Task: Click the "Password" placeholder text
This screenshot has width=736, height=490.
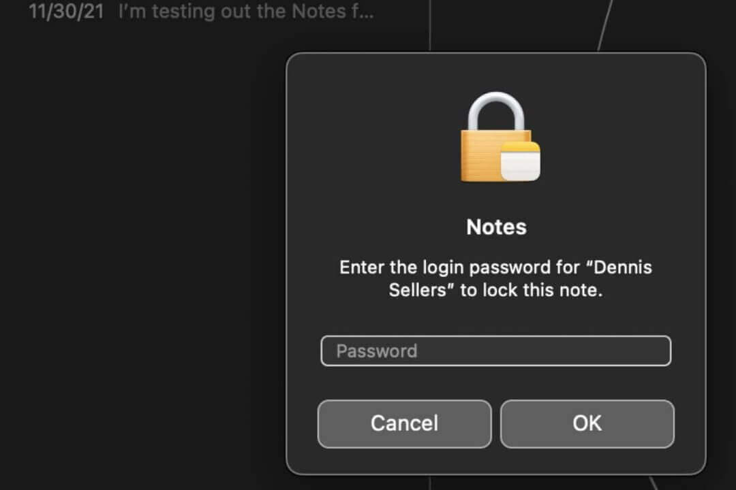Action: click(x=376, y=351)
